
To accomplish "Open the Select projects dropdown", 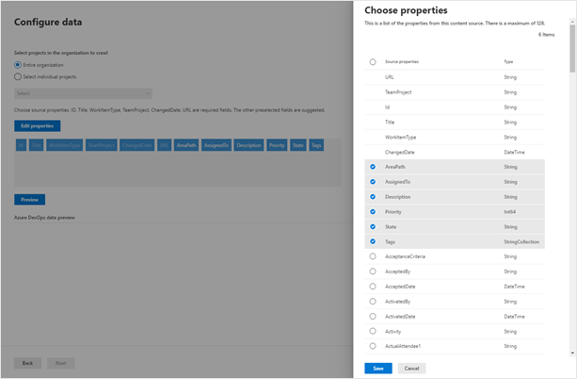I will click(83, 93).
